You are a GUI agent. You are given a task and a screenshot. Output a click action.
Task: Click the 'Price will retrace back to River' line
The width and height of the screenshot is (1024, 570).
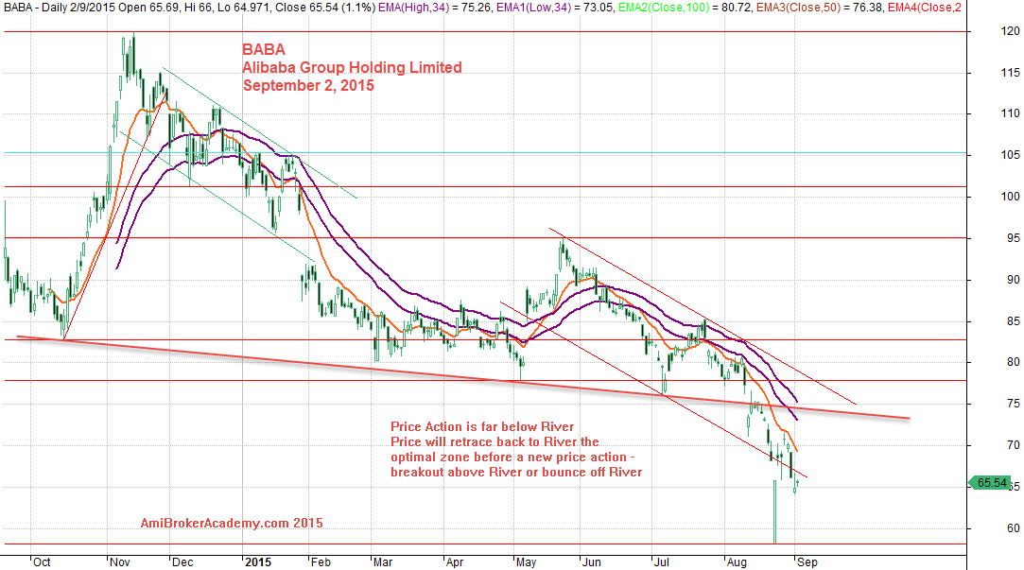tap(495, 442)
